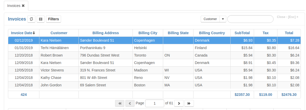This screenshot has width=306, height=110.
Task: Click the $2357.30 subtotal sum
Action: pyautogui.click(x=242, y=95)
